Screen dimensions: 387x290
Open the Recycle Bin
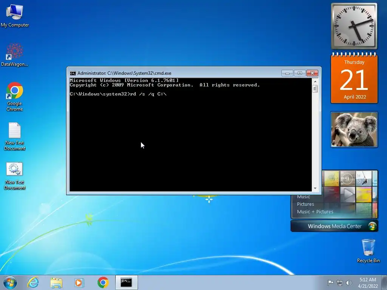pyautogui.click(x=368, y=251)
